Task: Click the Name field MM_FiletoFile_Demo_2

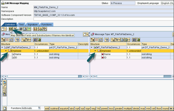Action: point(104,7)
